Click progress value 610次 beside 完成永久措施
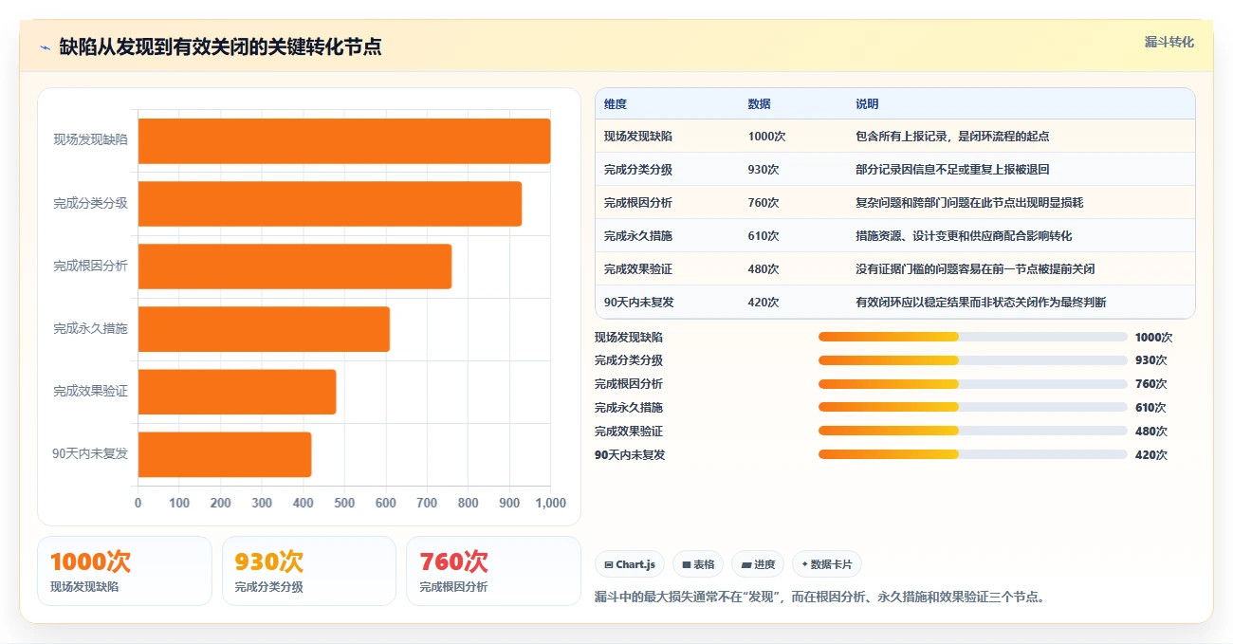 point(1150,408)
